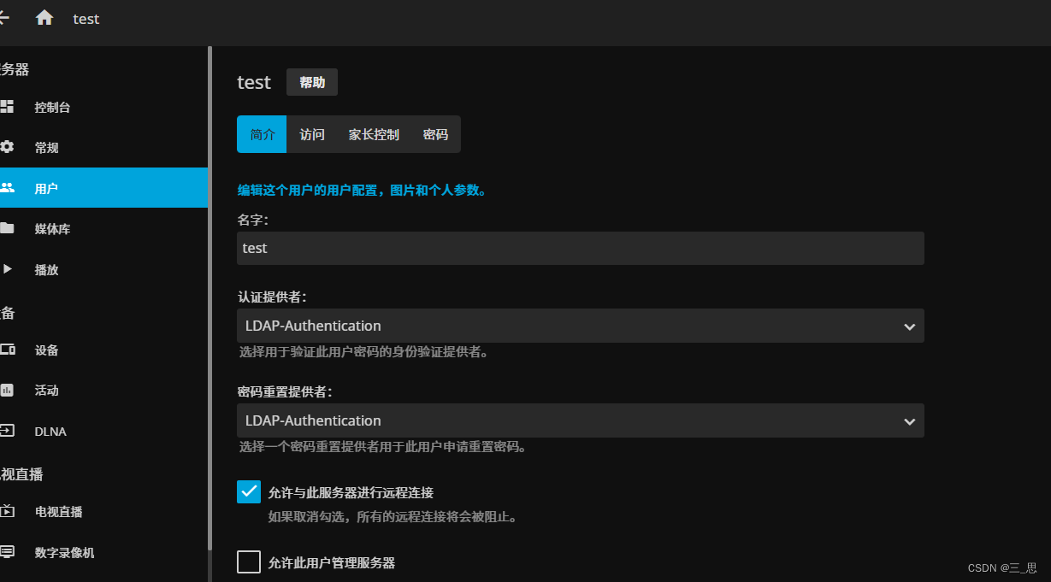The width and height of the screenshot is (1051, 582).
Task: Open DLNA settings
Action: pyautogui.click(x=50, y=431)
